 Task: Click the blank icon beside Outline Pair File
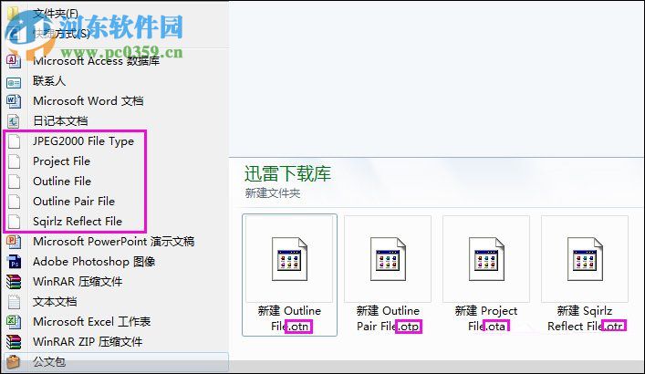14,202
